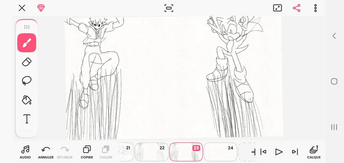Grab the tool panel drag handle dots
The height and width of the screenshot is (163, 344).
point(27,27)
